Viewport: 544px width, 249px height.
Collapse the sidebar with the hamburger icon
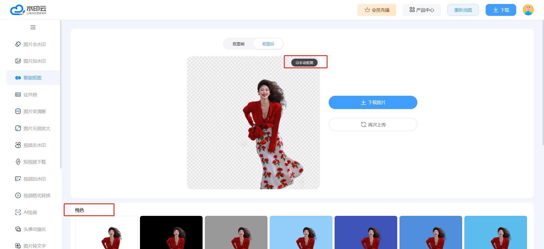tap(33, 27)
